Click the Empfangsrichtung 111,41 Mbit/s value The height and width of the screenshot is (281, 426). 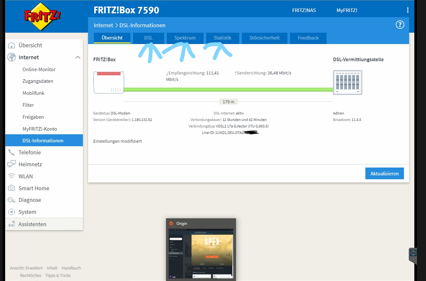tap(192, 76)
